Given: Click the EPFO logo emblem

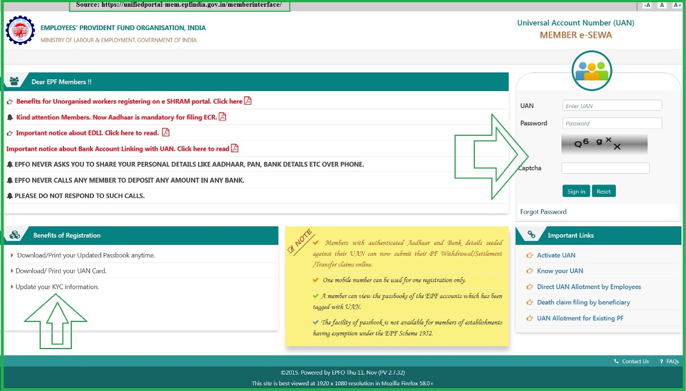Looking at the screenshot, I should 20,30.
